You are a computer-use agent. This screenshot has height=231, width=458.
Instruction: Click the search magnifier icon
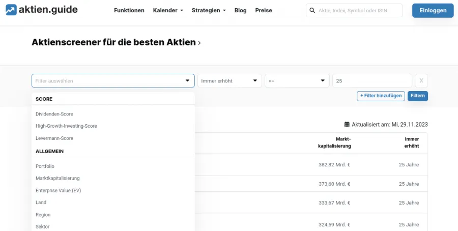tap(312, 11)
